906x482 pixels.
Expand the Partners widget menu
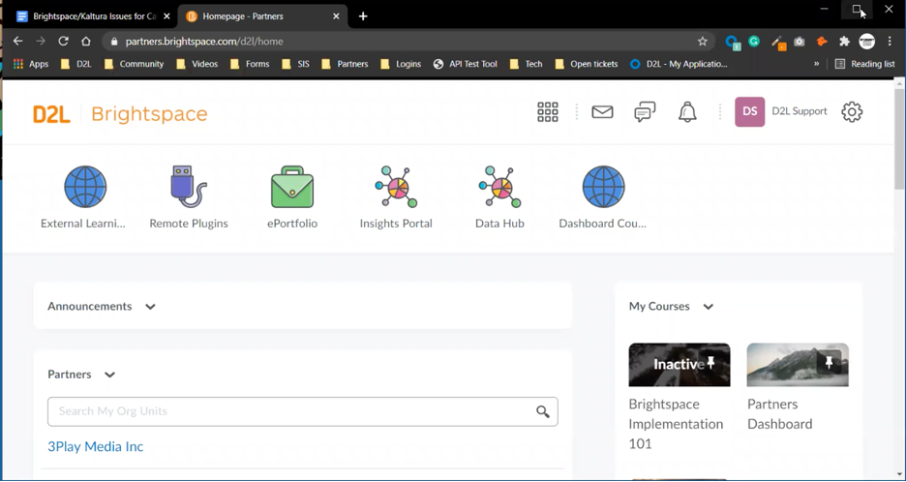pyautogui.click(x=109, y=375)
